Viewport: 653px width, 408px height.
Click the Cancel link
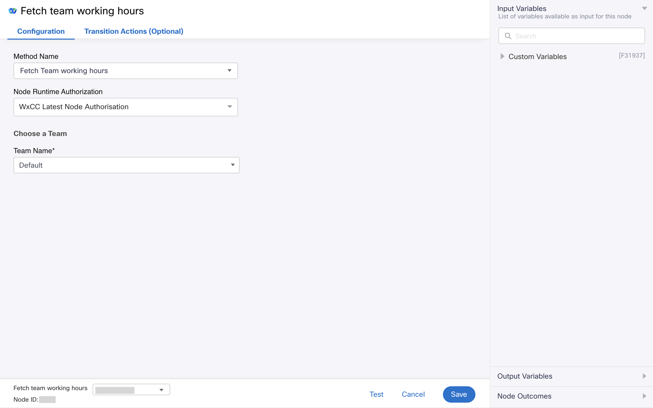[413, 394]
